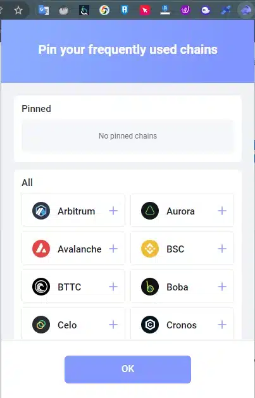Bookmark page with the star icon

pyautogui.click(x=18, y=10)
